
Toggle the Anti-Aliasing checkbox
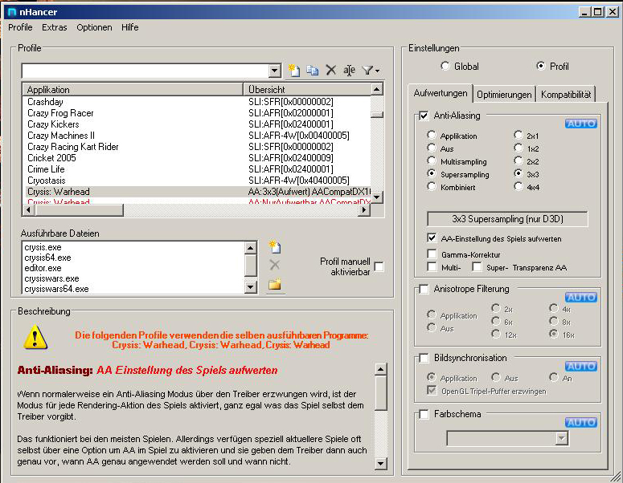click(x=424, y=116)
